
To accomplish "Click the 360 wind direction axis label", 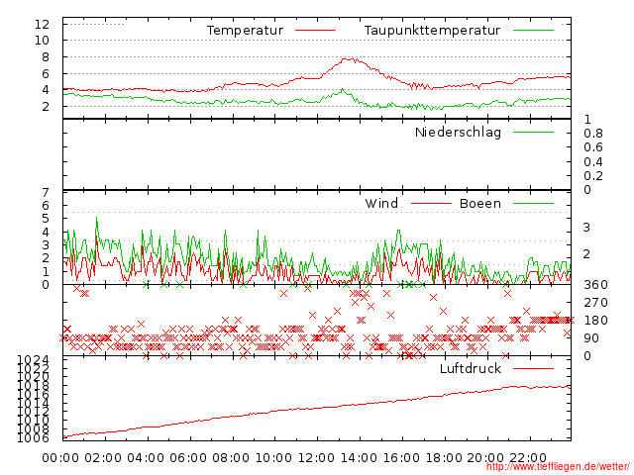I will (595, 285).
